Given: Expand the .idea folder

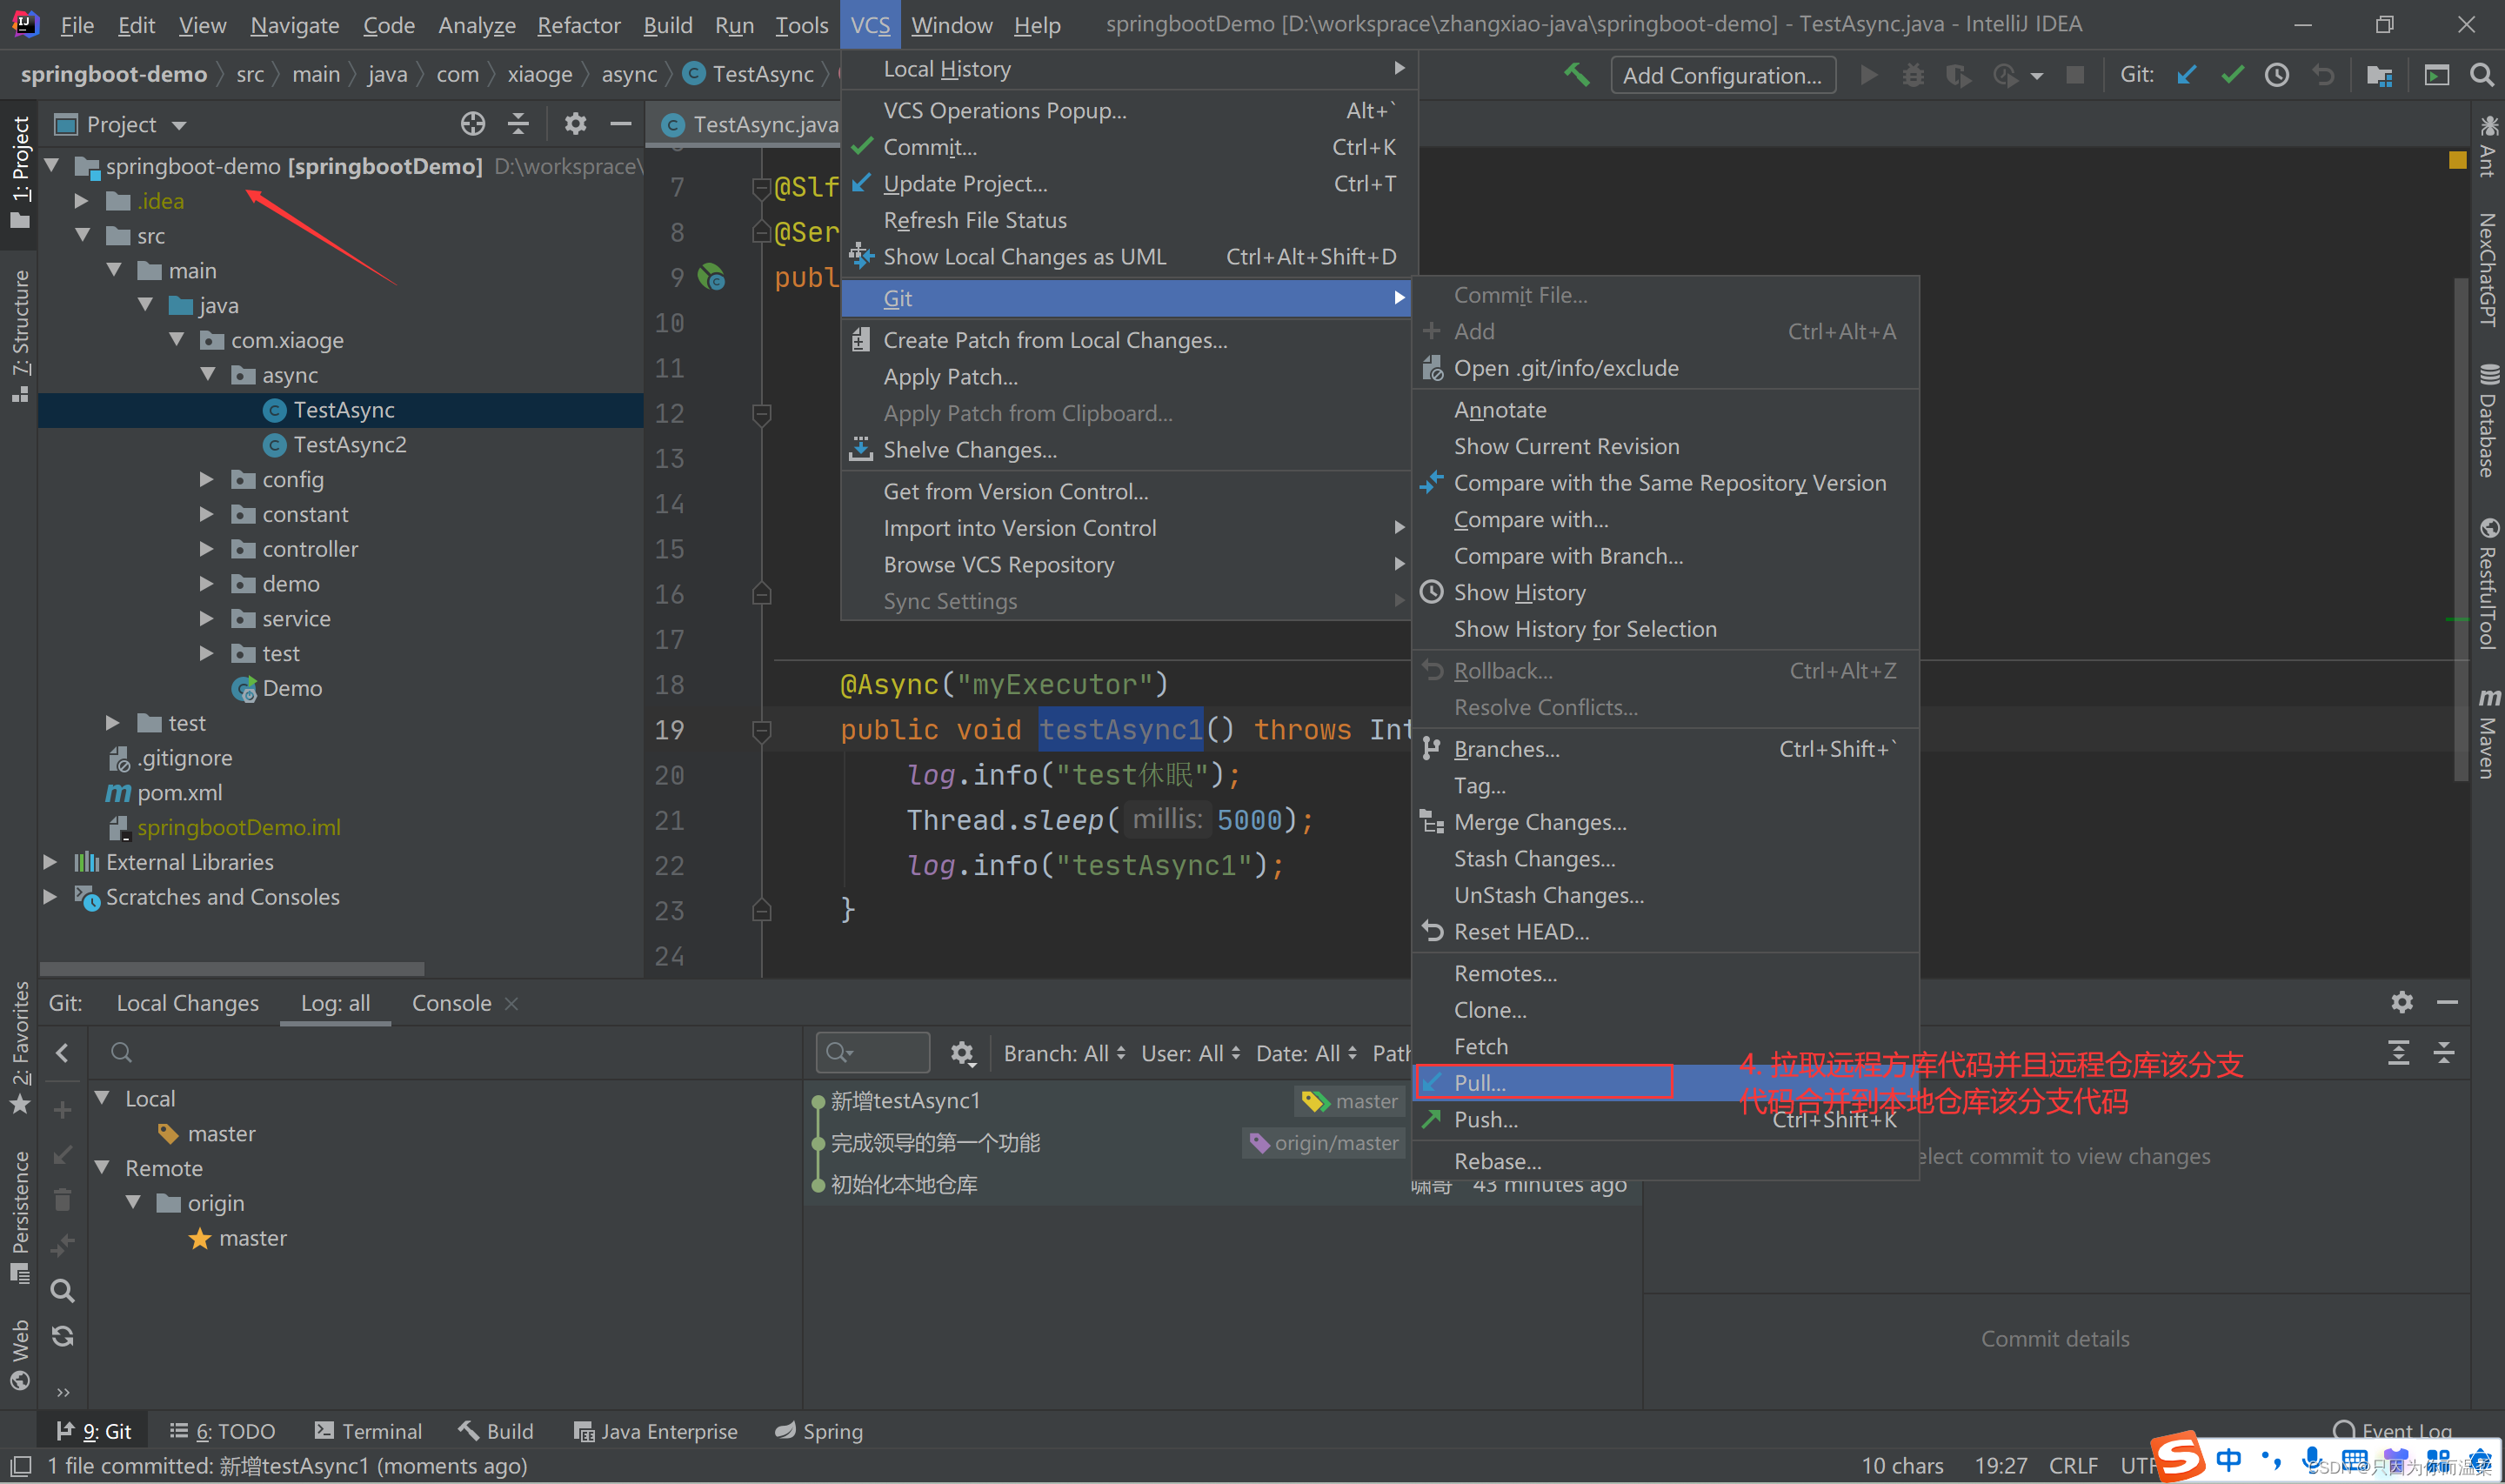Looking at the screenshot, I should (x=83, y=201).
